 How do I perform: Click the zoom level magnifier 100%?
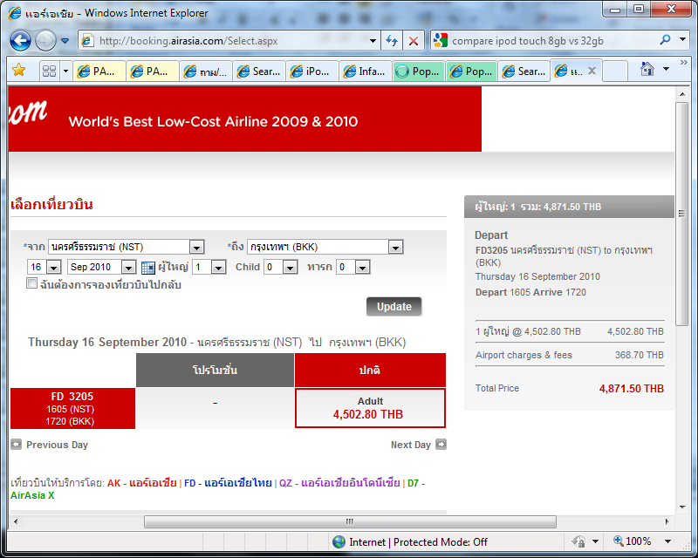coord(632,541)
